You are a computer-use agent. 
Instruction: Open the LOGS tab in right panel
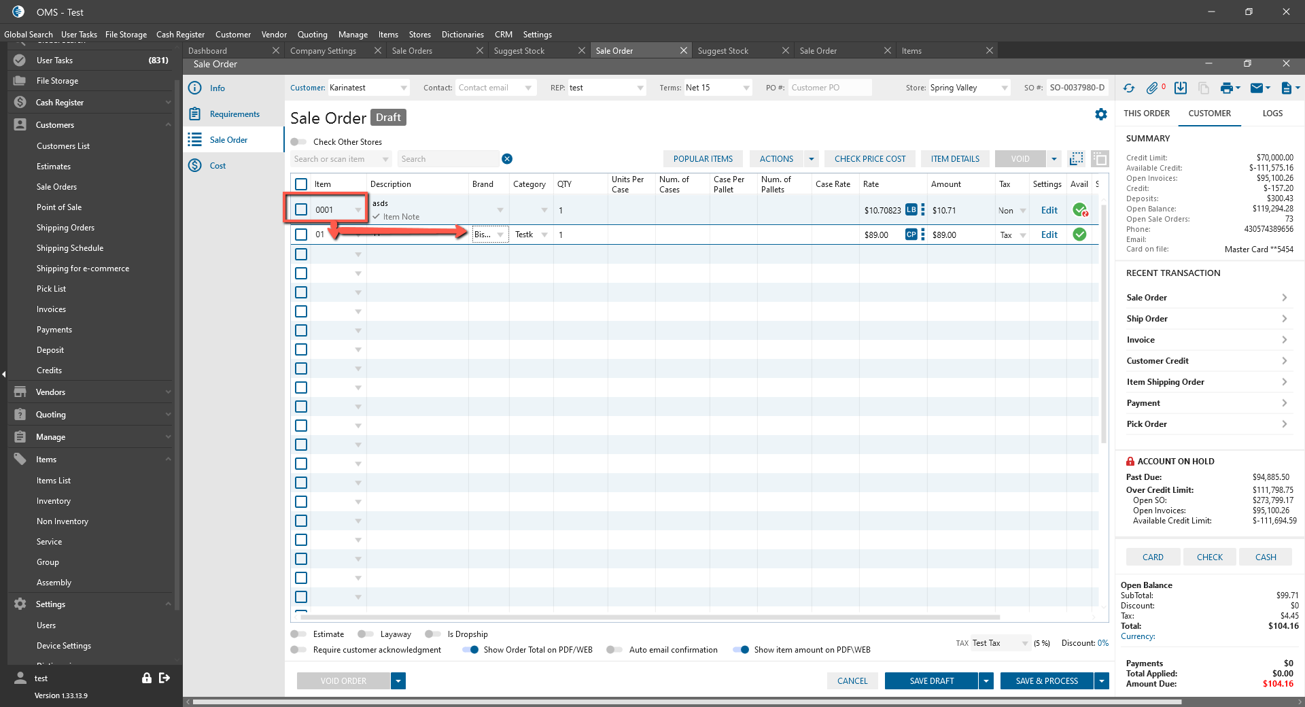[1272, 114]
